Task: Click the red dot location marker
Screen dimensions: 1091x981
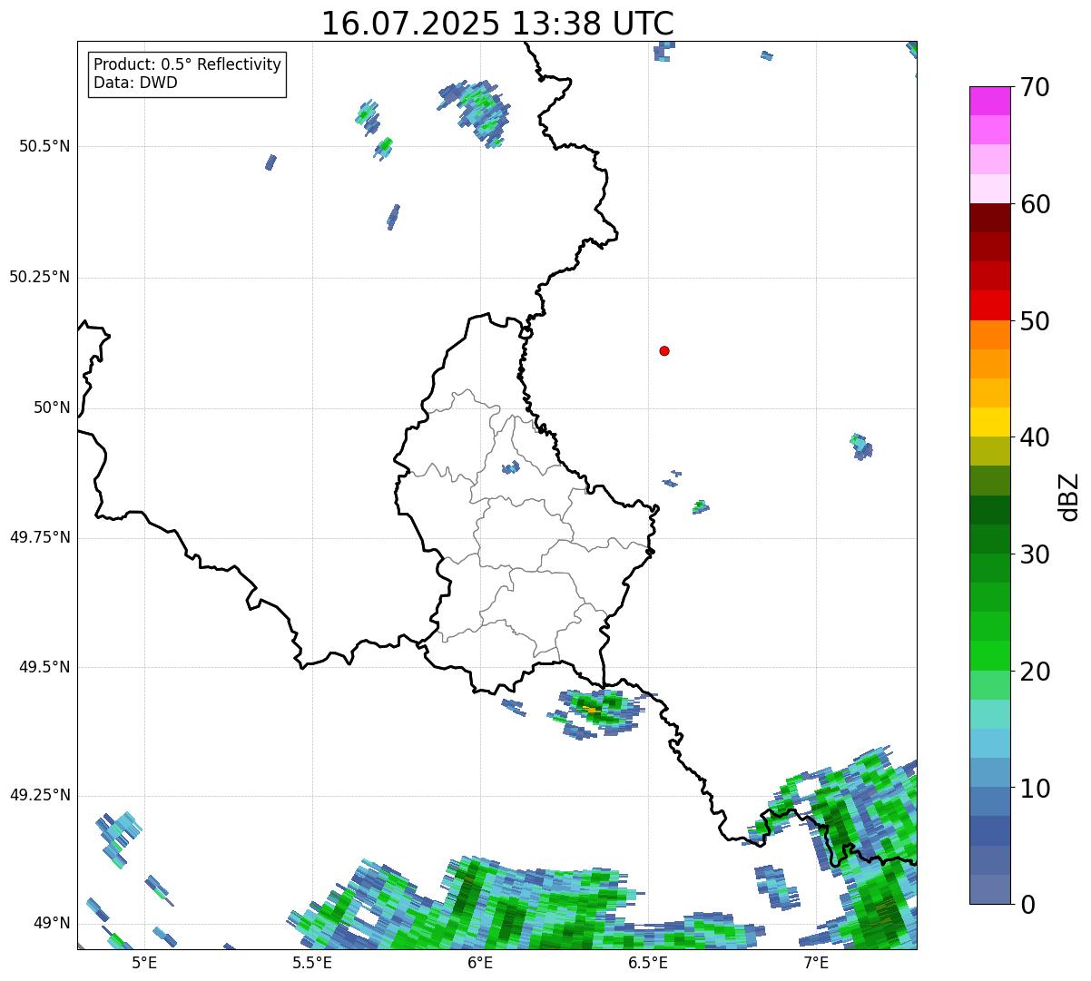Action: [x=664, y=350]
